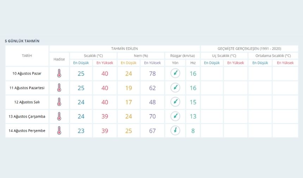Image resolution: width=303 pixels, height=178 pixels.
Task: Click the Ortalama Sıcaklık (°C) header
Action: (x=273, y=56)
